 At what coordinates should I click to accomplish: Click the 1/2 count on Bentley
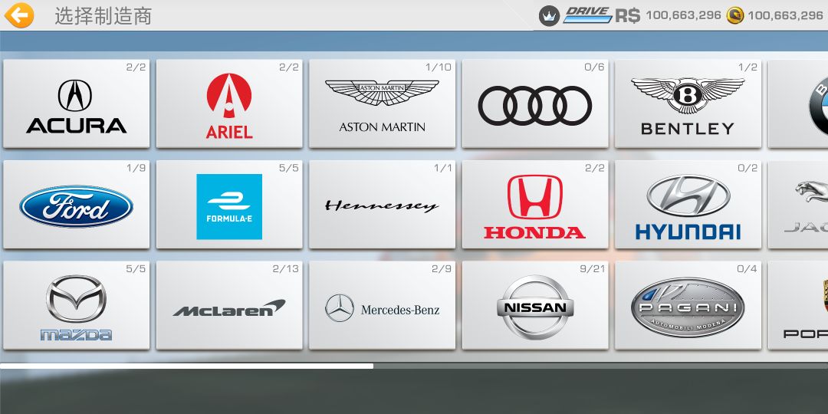[747, 67]
